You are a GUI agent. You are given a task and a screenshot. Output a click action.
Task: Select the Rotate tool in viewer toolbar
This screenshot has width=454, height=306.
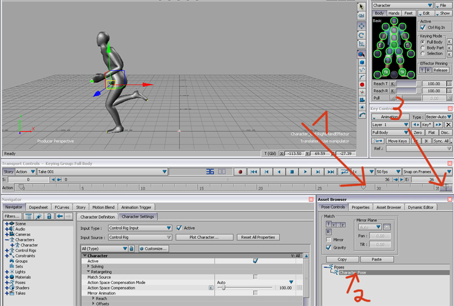pyautogui.click(x=361, y=35)
